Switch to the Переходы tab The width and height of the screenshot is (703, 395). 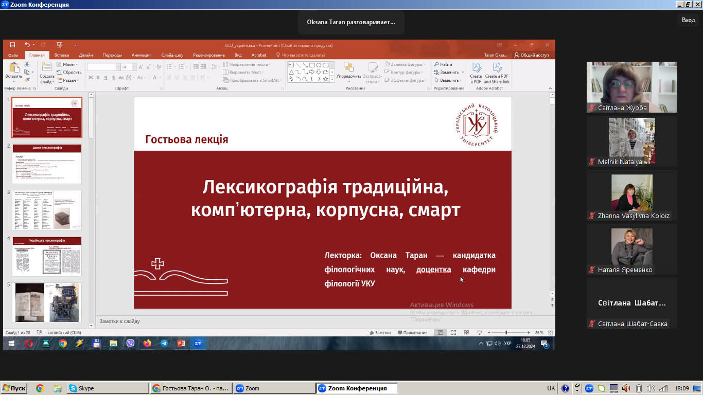[112, 55]
